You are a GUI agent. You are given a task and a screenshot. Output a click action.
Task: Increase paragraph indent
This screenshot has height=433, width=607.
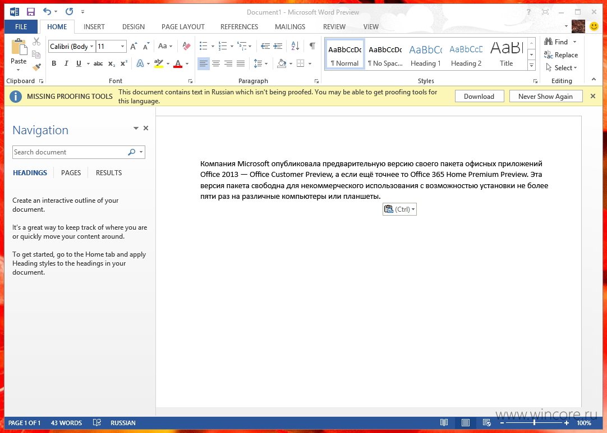[x=278, y=46]
